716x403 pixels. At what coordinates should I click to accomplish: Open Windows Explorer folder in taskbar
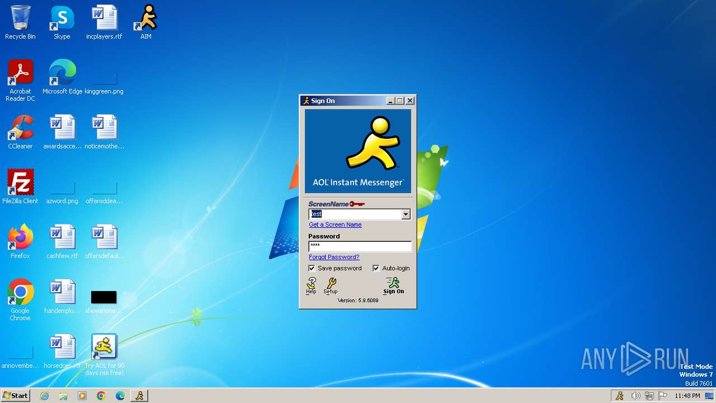click(63, 396)
